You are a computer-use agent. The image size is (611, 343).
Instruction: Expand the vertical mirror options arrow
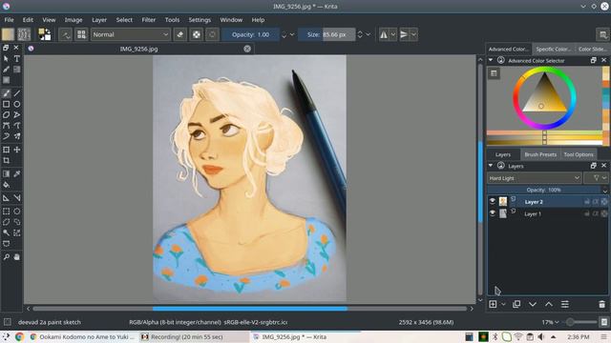[x=413, y=34]
